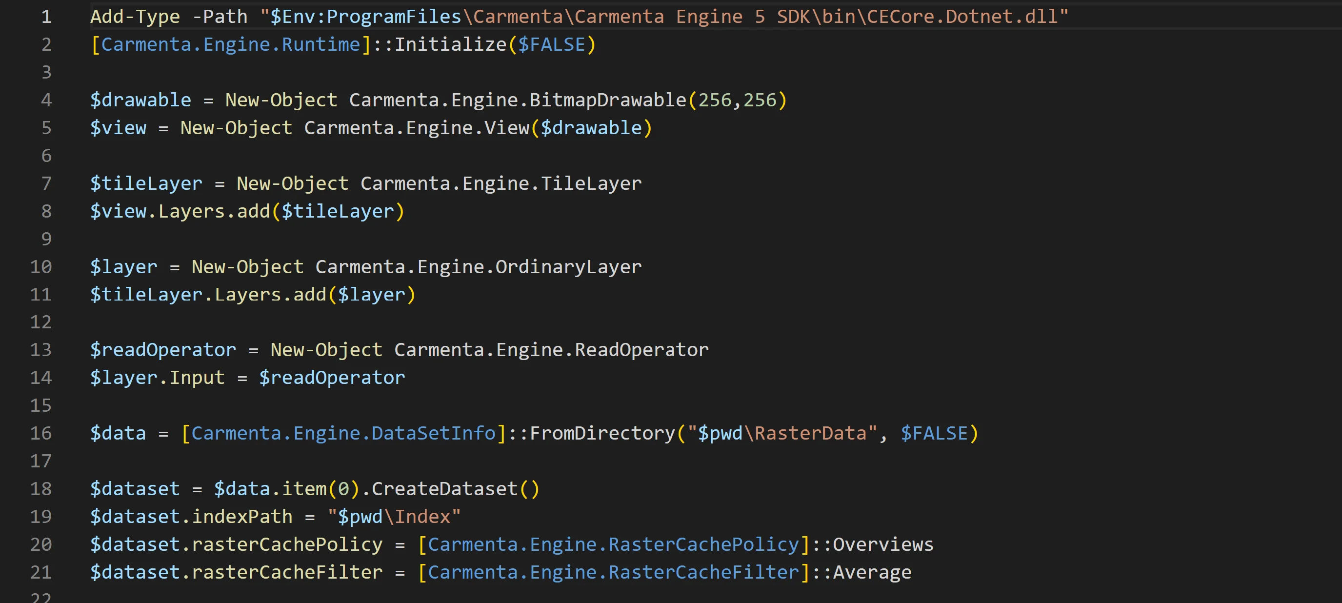Click ReadOperator class name on line 13

pos(641,350)
